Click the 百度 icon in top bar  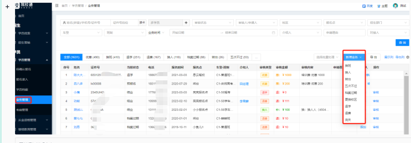(364, 6)
